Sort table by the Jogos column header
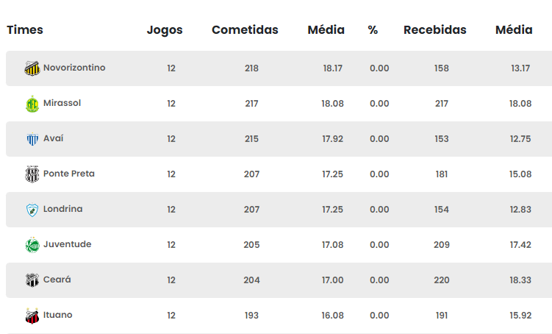Image resolution: width=552 pixels, height=334 pixels. pyautogui.click(x=165, y=30)
